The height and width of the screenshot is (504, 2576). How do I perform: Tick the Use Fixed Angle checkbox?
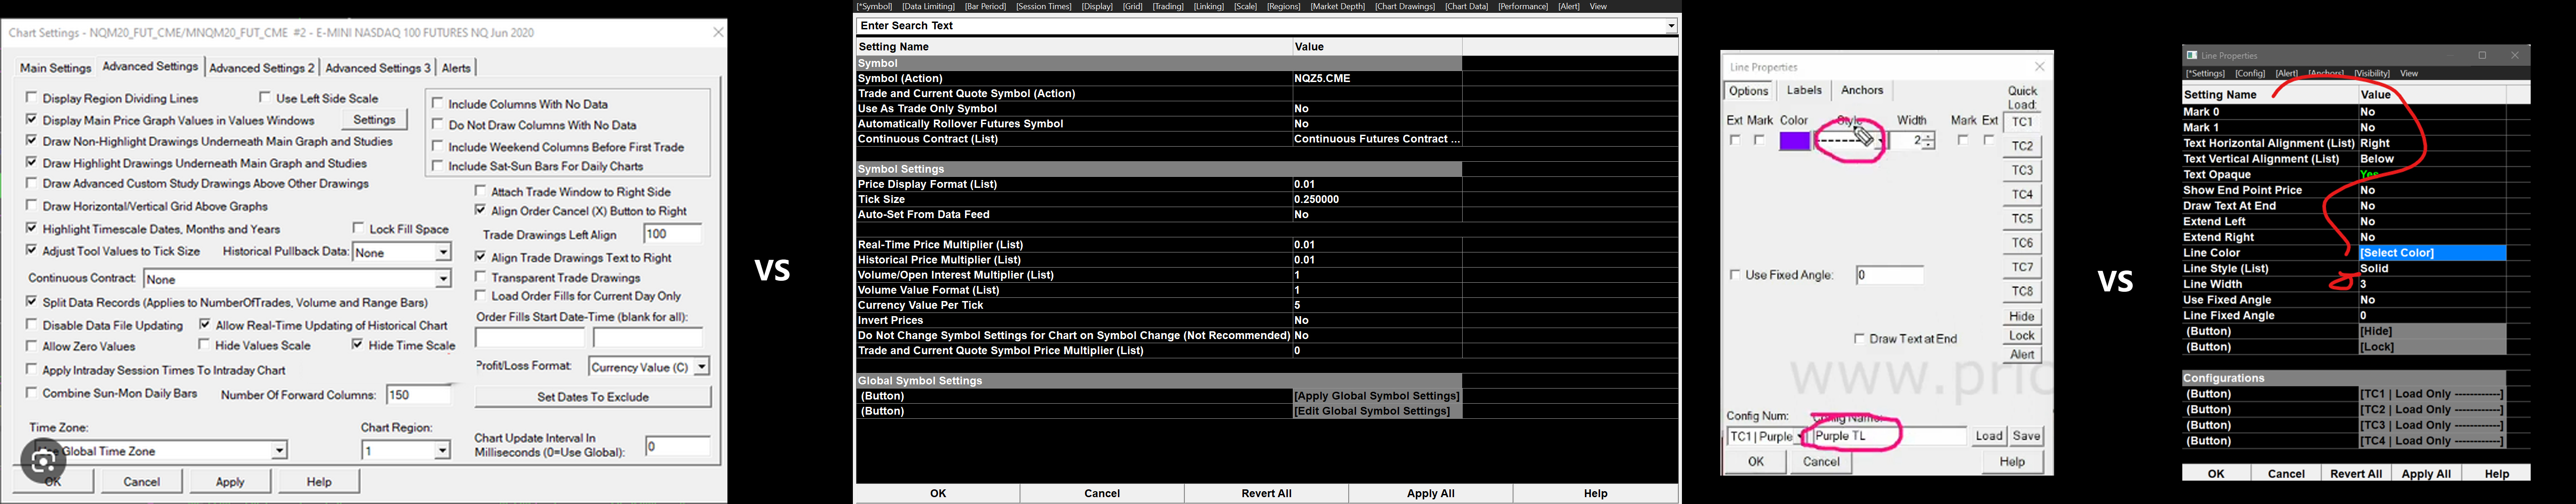click(1735, 275)
